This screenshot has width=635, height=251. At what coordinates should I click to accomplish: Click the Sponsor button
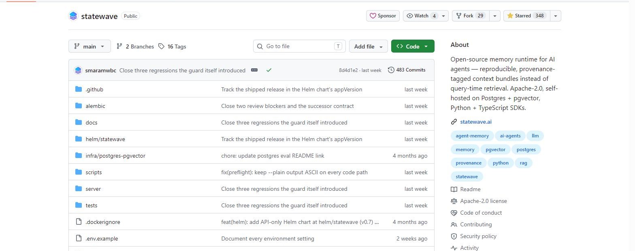pos(383,16)
